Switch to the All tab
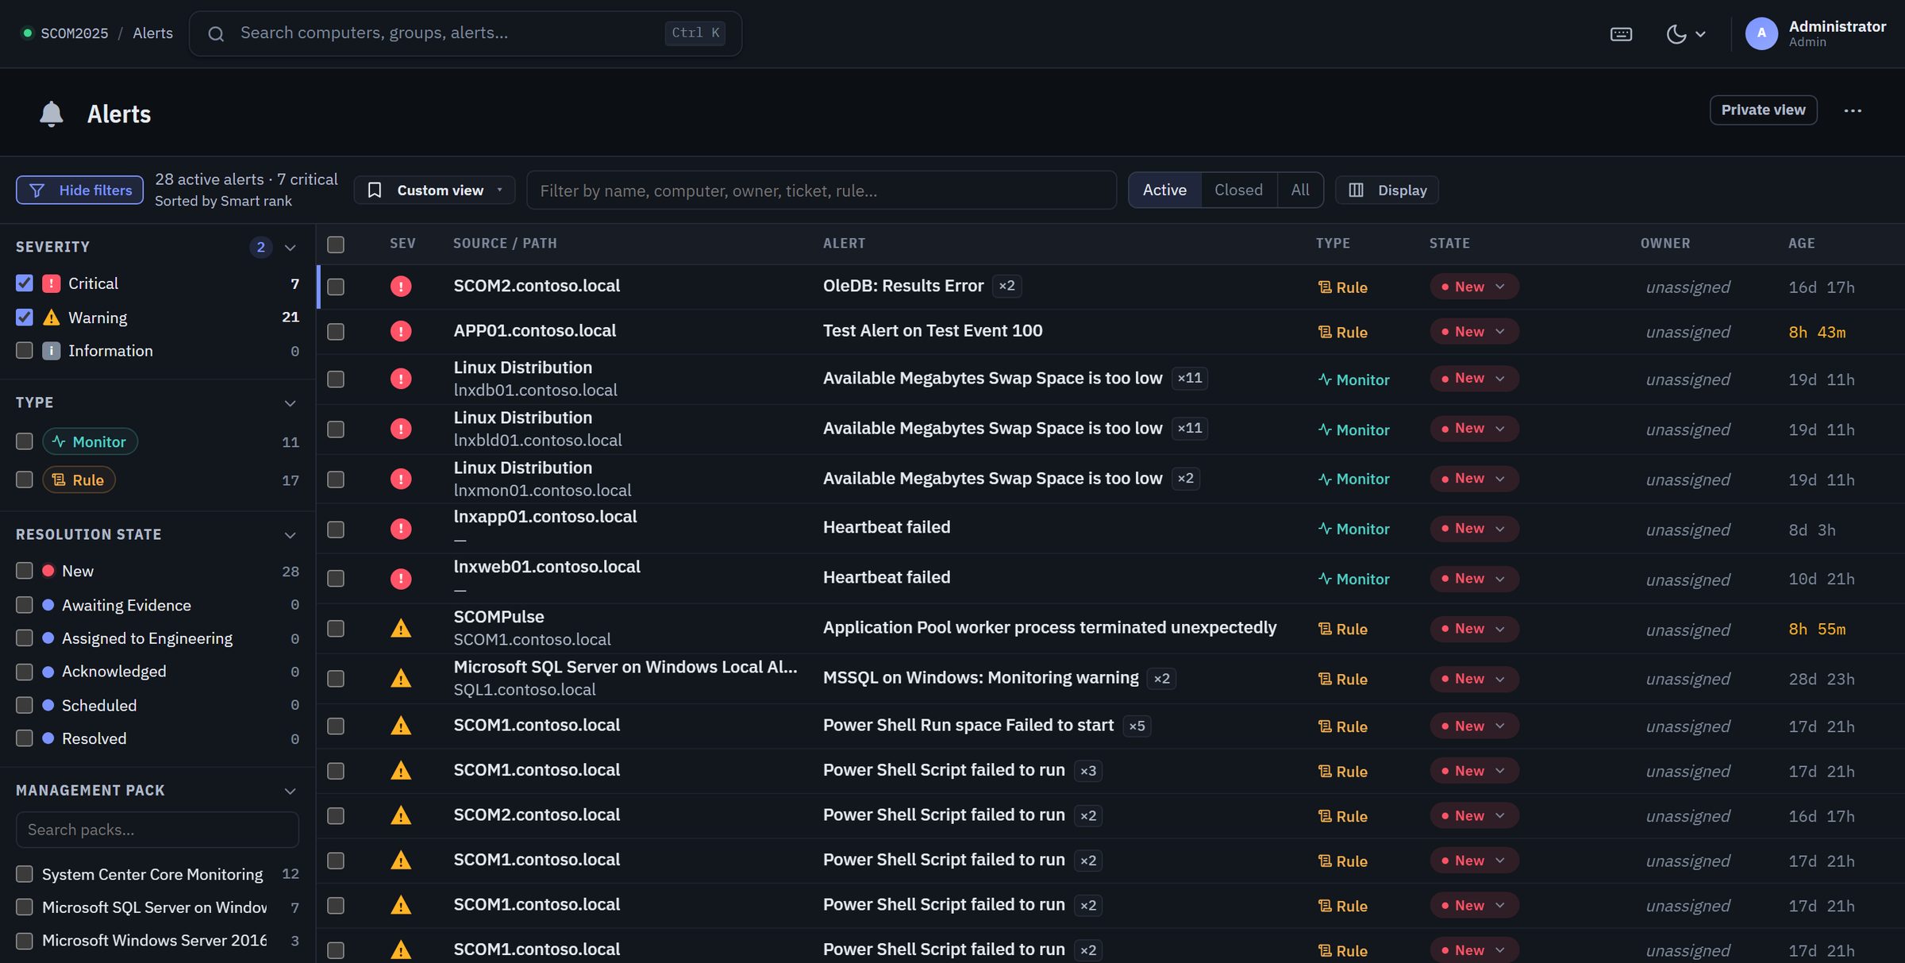 click(x=1300, y=191)
